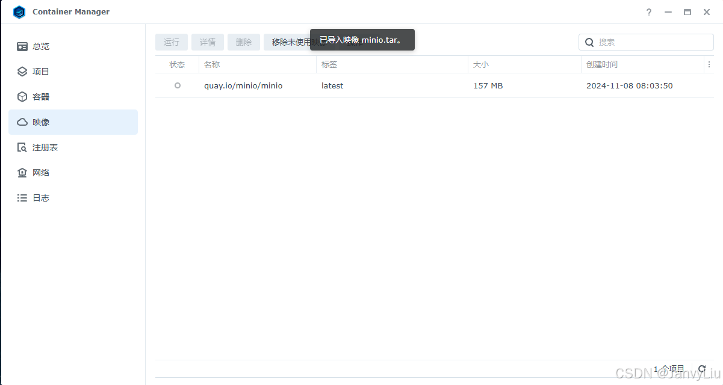This screenshot has width=723, height=385.
Task: Open the column options three-dot menu
Action: (x=709, y=64)
